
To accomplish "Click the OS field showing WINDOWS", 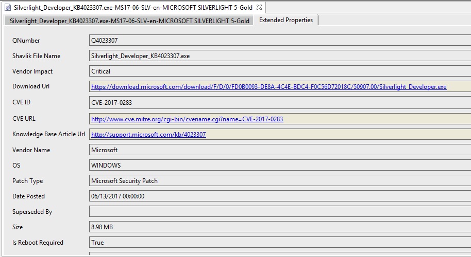I will click(x=280, y=166).
